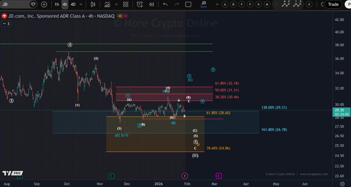Select the ABC correction wave tool
Image resolution: width=351 pixels, height=187 pixels.
pos(285,4)
